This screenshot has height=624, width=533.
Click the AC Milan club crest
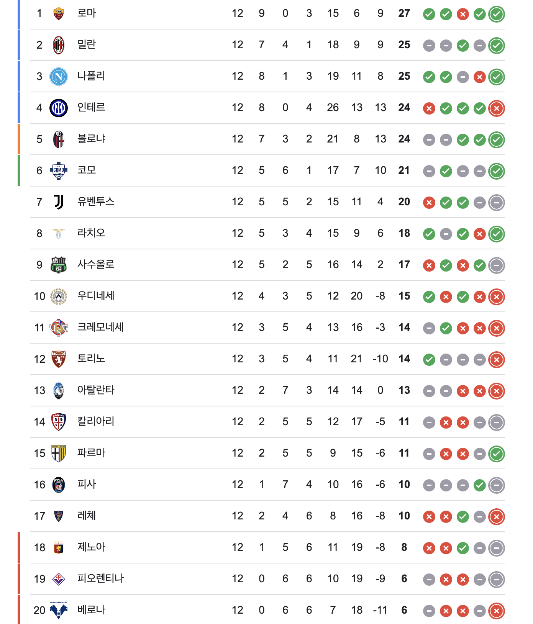point(59,45)
